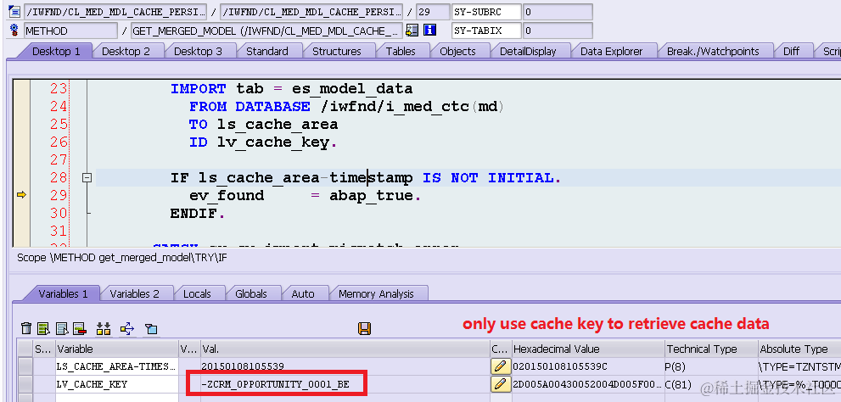
Task: Click the method gear icon in the header
Action: 14,31
